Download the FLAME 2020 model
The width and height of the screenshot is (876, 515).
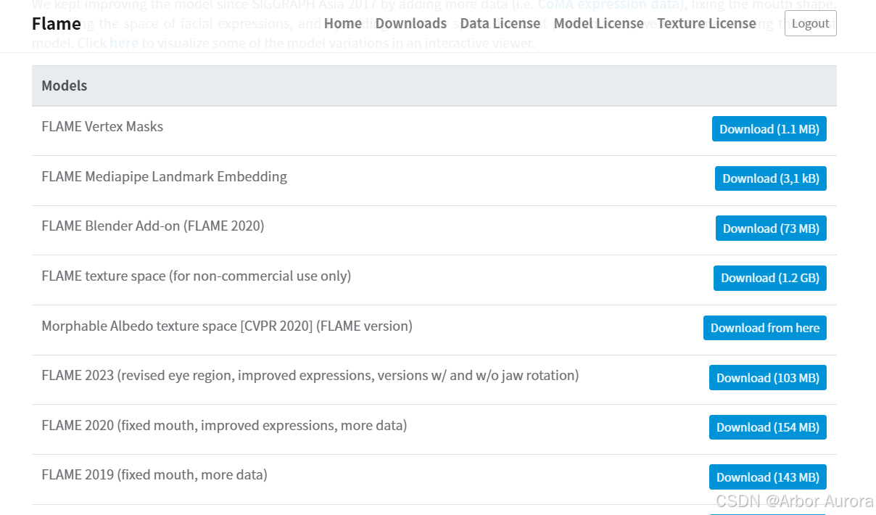[x=767, y=427]
